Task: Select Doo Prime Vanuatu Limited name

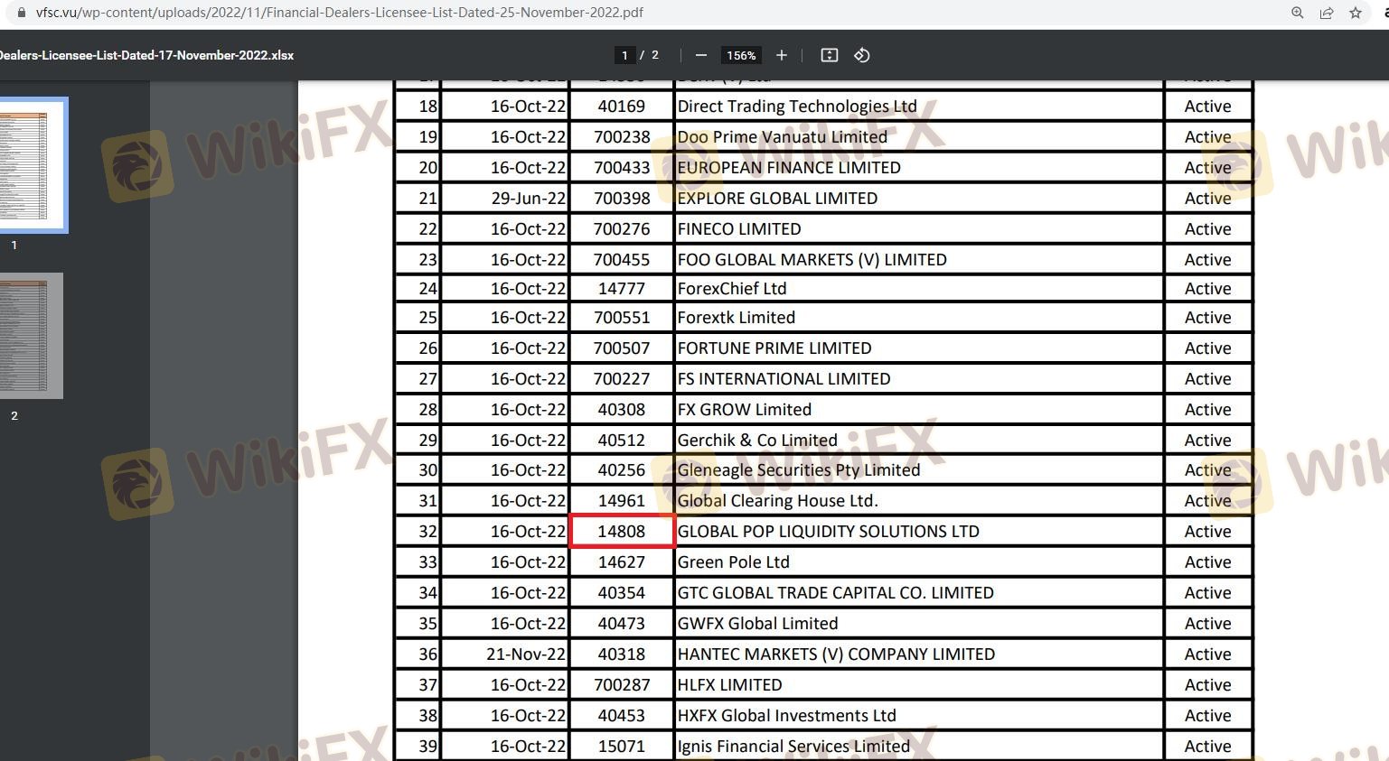Action: [782, 137]
